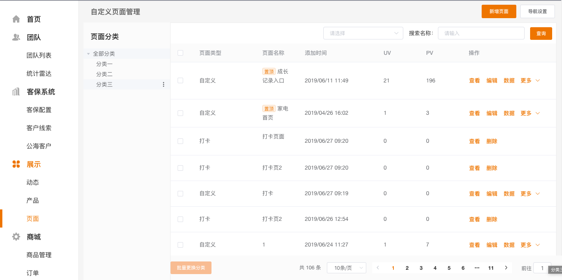Navigate to 动态 in the sidebar
Viewport: 562px width, 280px height.
point(33,182)
